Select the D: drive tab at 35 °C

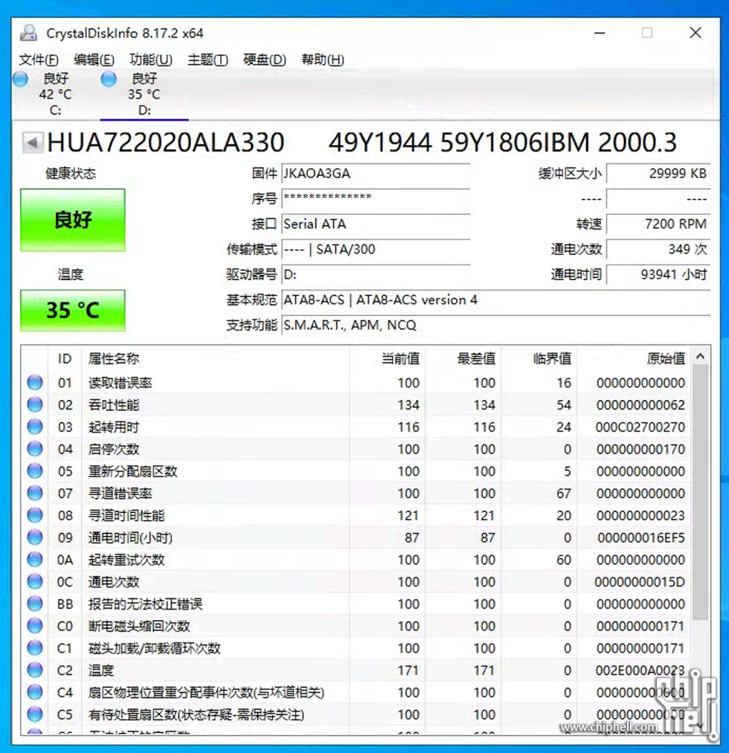click(x=144, y=94)
